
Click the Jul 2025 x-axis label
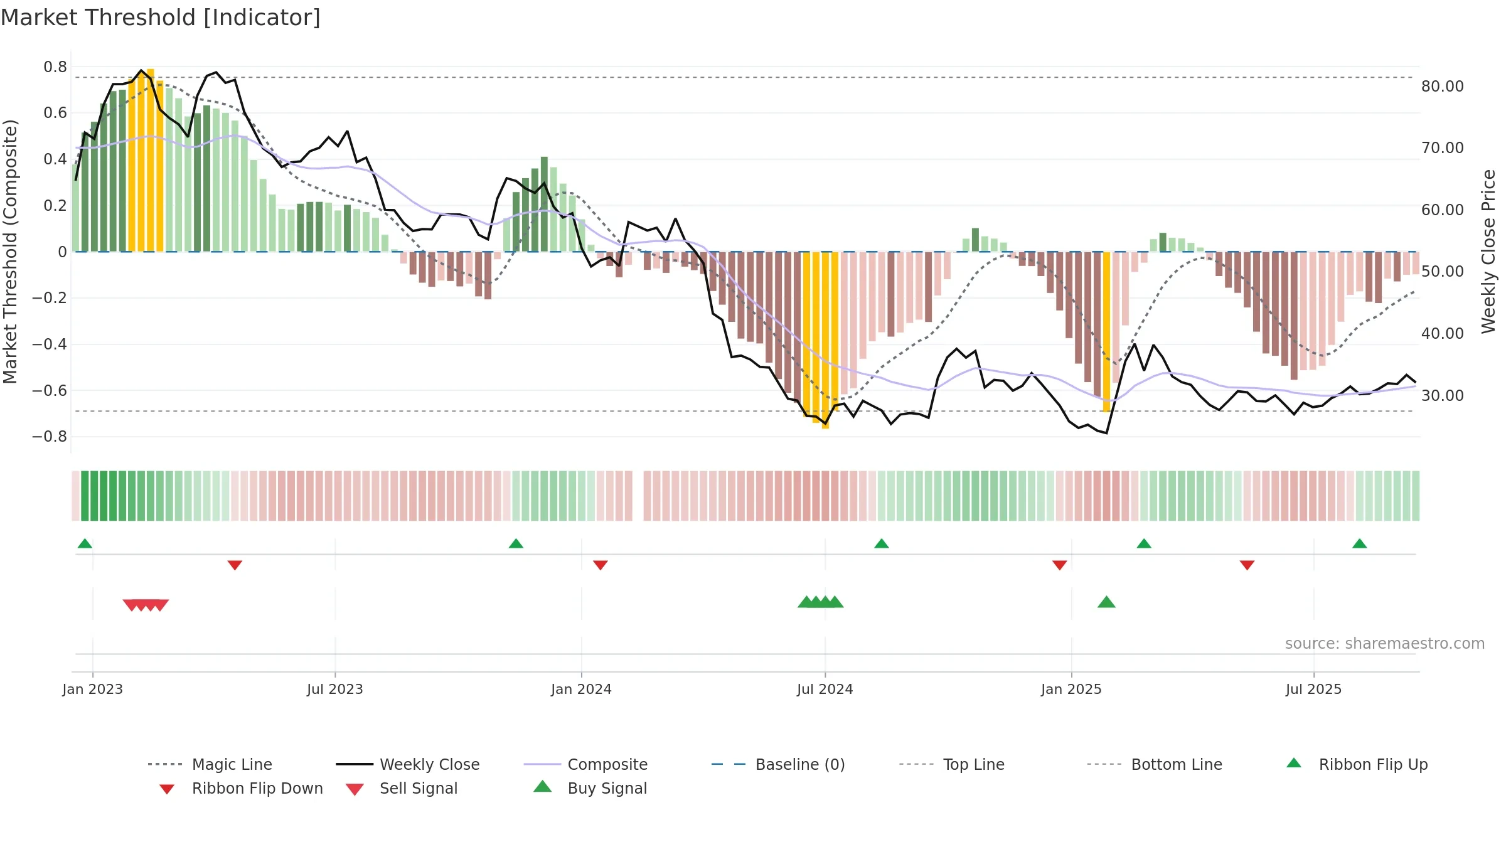(1314, 690)
